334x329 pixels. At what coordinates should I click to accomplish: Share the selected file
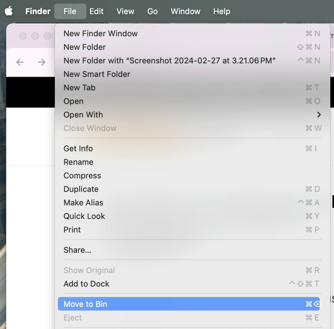77,250
